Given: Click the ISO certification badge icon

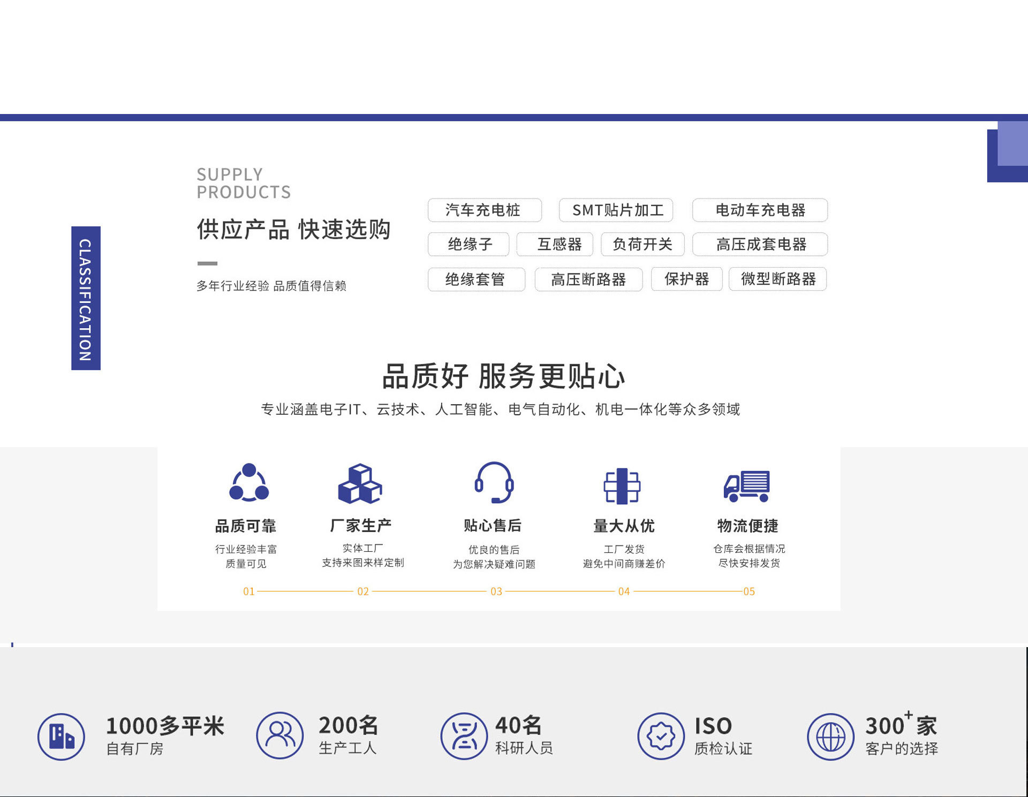Looking at the screenshot, I should pyautogui.click(x=661, y=736).
